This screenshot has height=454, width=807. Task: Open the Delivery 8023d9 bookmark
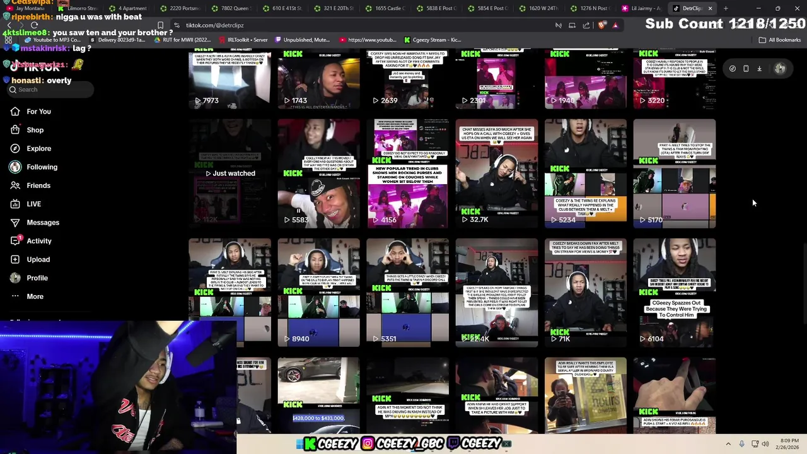[119, 40]
